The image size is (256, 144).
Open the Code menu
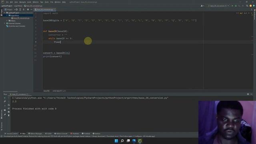(29, 2)
